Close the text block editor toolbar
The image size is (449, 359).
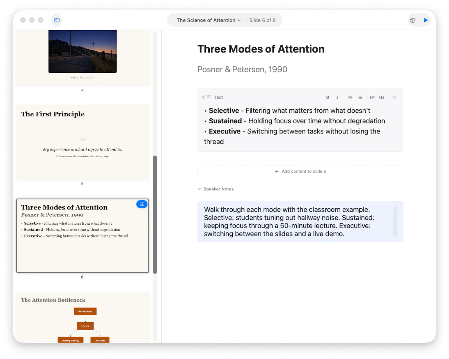(x=394, y=97)
